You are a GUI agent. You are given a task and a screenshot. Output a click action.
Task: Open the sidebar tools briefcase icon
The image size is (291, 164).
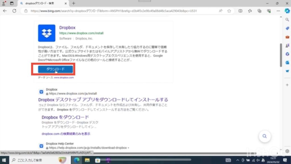pyautogui.click(x=287, y=37)
